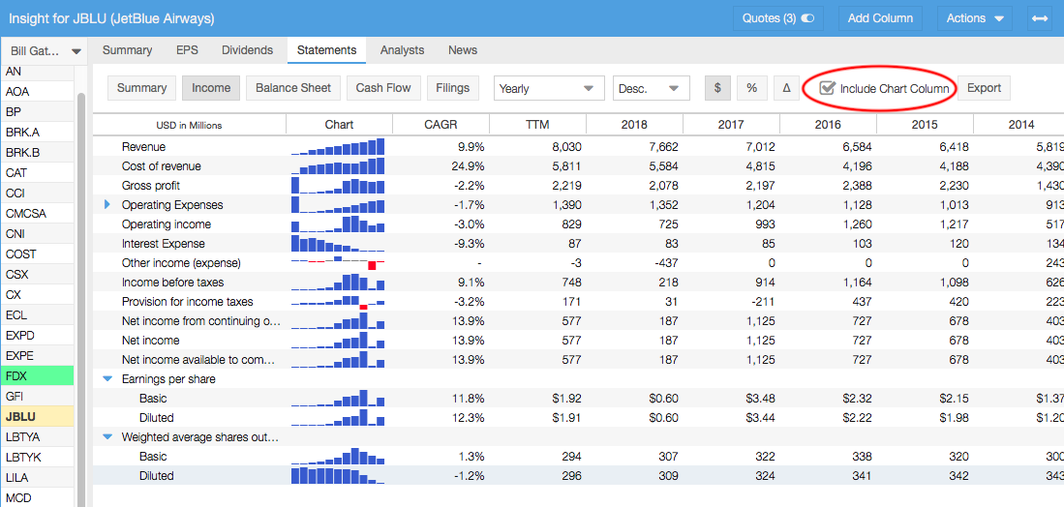Image resolution: width=1064 pixels, height=507 pixels.
Task: Click Operating income 2016 value 1,260
Action: coord(857,224)
